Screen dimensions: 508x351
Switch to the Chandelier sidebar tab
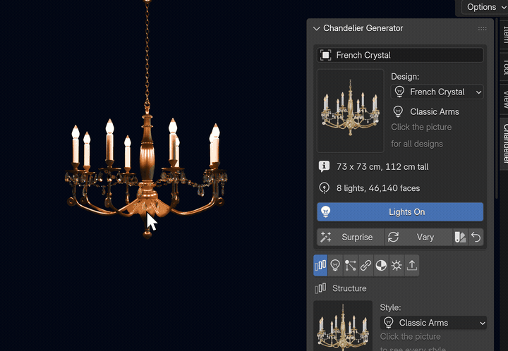[x=505, y=143]
